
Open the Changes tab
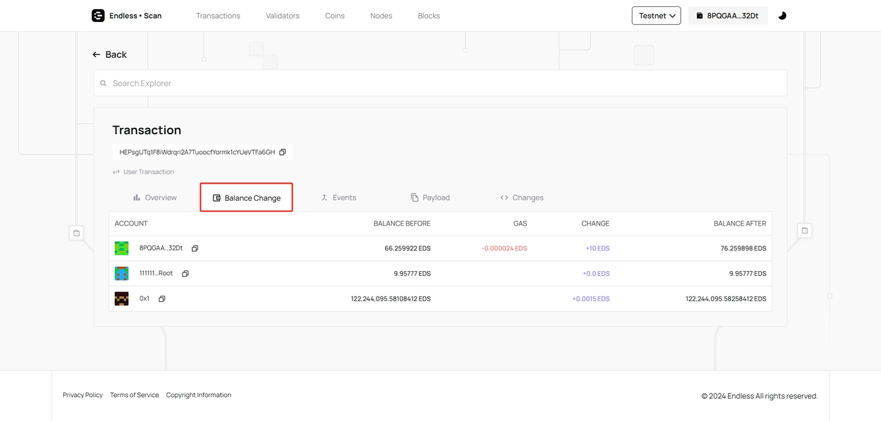click(x=522, y=197)
